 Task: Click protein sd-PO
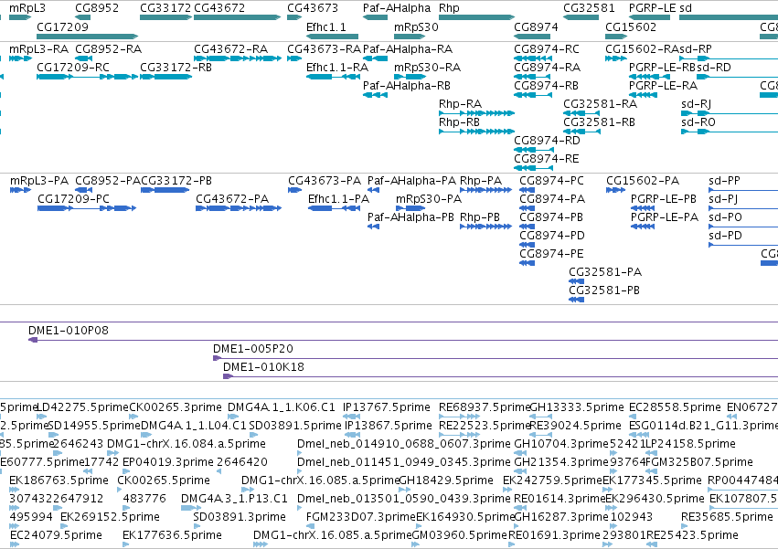click(725, 217)
